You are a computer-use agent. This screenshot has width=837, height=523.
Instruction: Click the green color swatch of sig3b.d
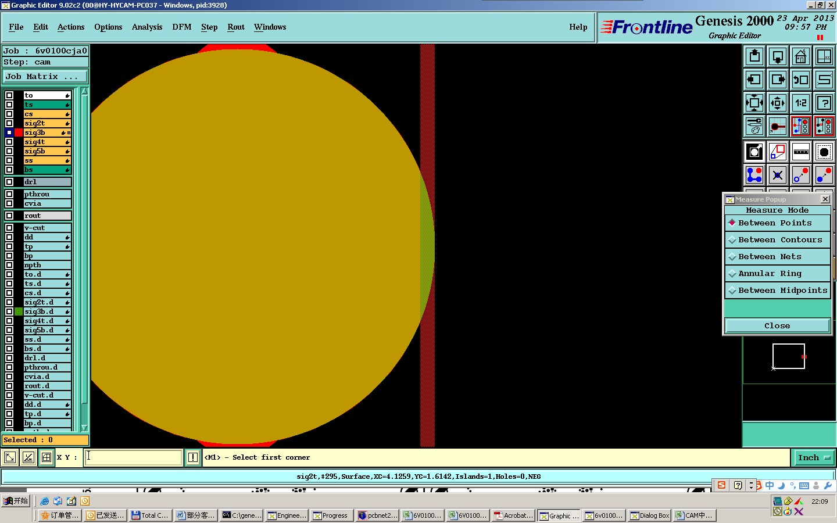(19, 311)
